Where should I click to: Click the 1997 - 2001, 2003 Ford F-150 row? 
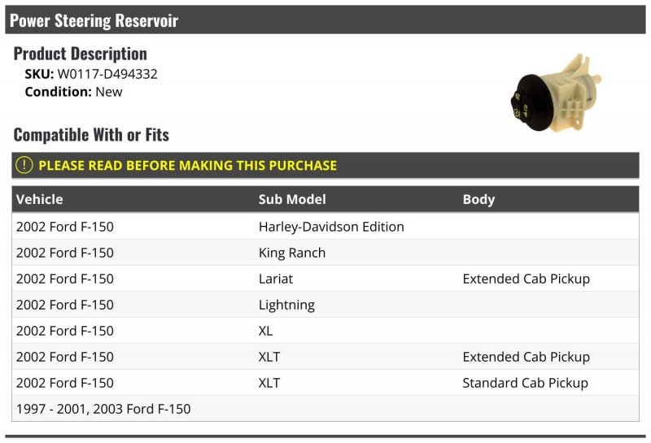(103, 409)
